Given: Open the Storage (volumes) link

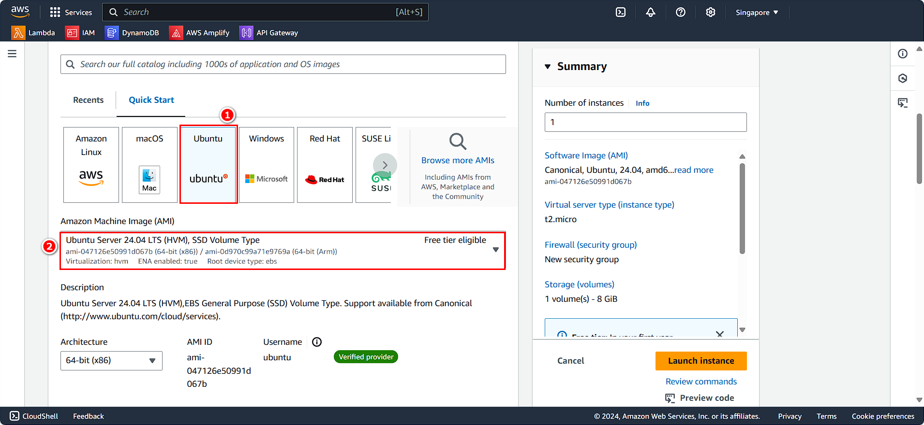Looking at the screenshot, I should pyautogui.click(x=580, y=284).
